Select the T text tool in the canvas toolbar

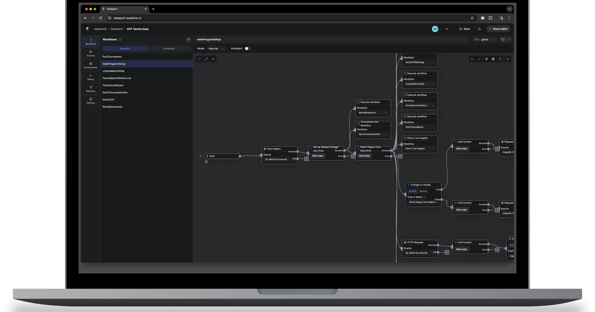500,59
